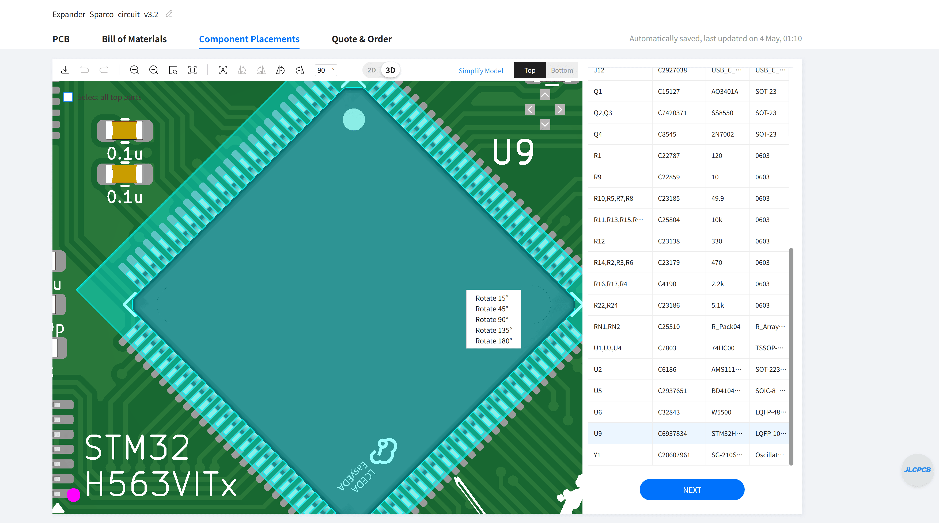This screenshot has width=939, height=523.
Task: Pan the board view left
Action: 530,110
